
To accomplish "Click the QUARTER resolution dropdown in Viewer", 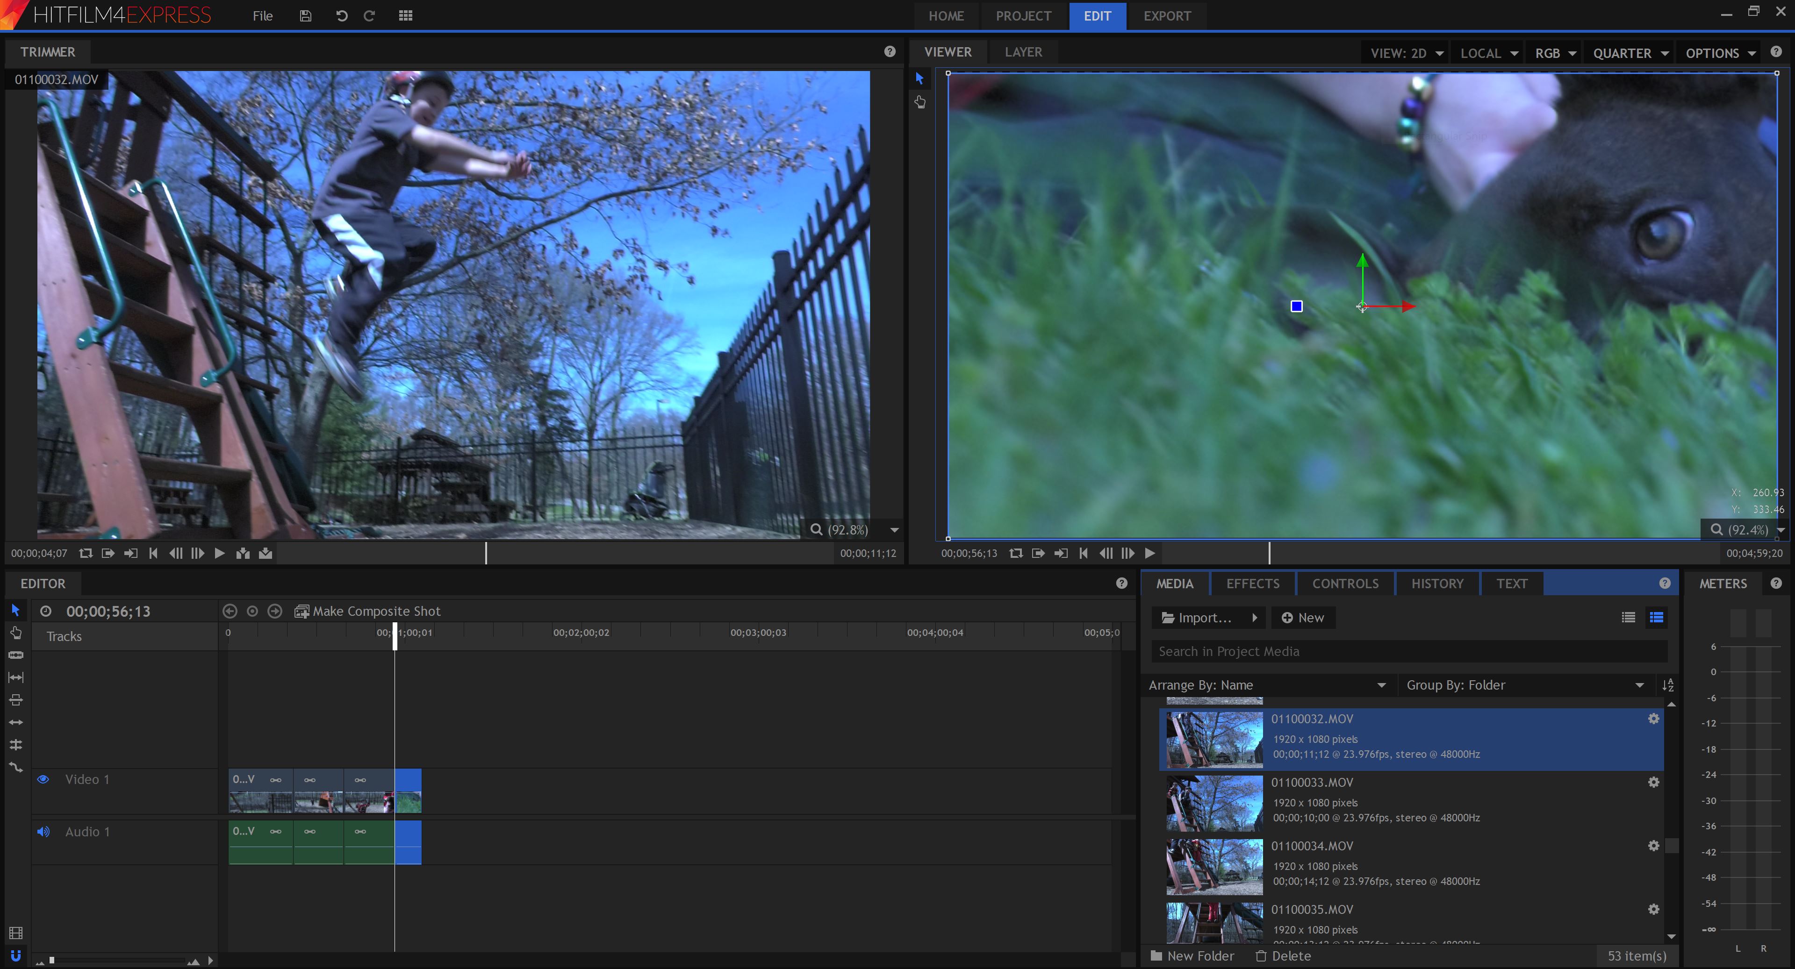I will tap(1629, 52).
